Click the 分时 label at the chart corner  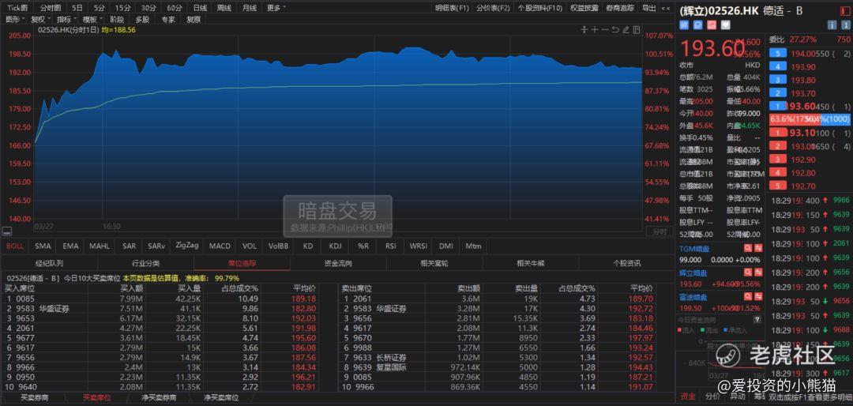[x=659, y=231]
